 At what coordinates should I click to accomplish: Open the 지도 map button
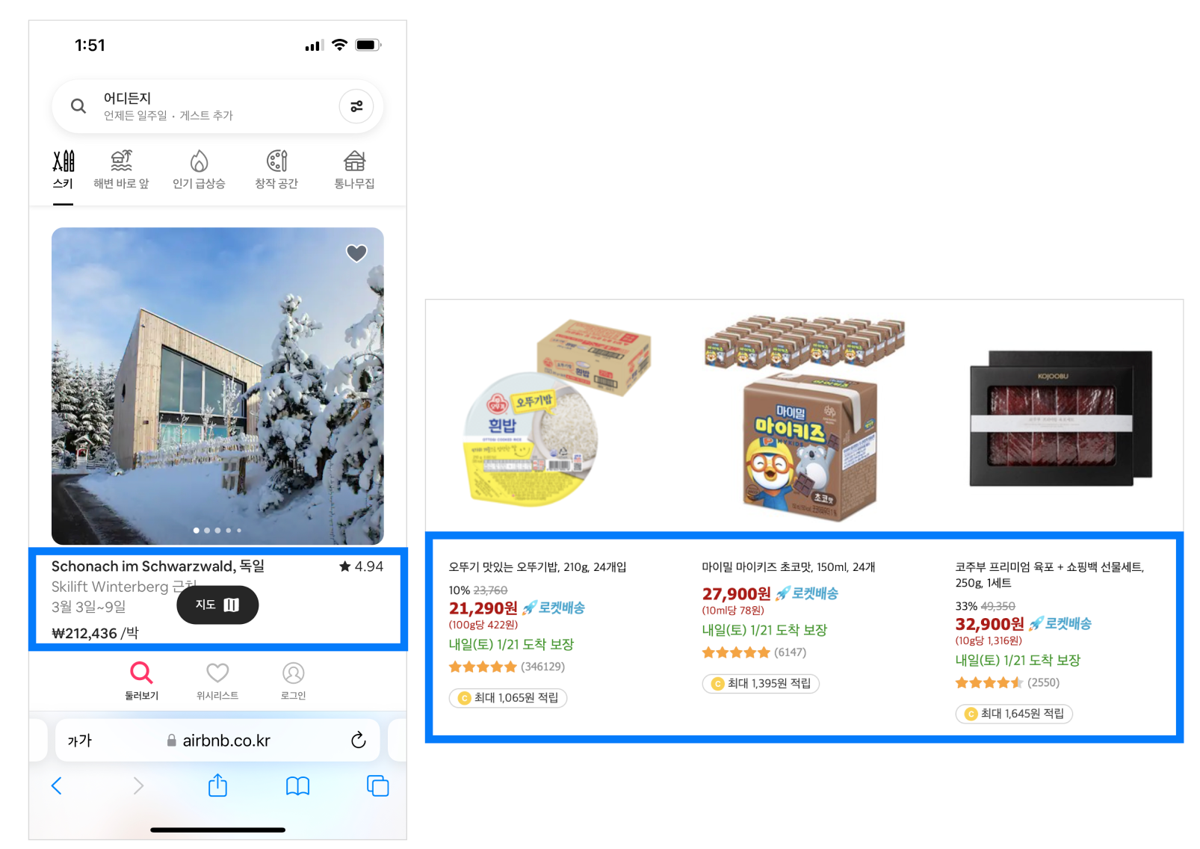point(217,605)
